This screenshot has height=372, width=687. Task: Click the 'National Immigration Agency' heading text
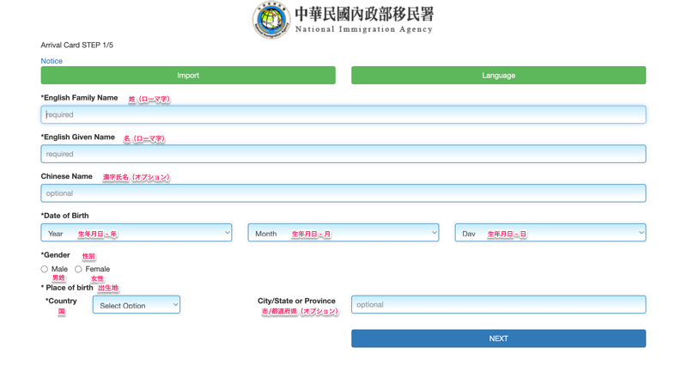363,29
